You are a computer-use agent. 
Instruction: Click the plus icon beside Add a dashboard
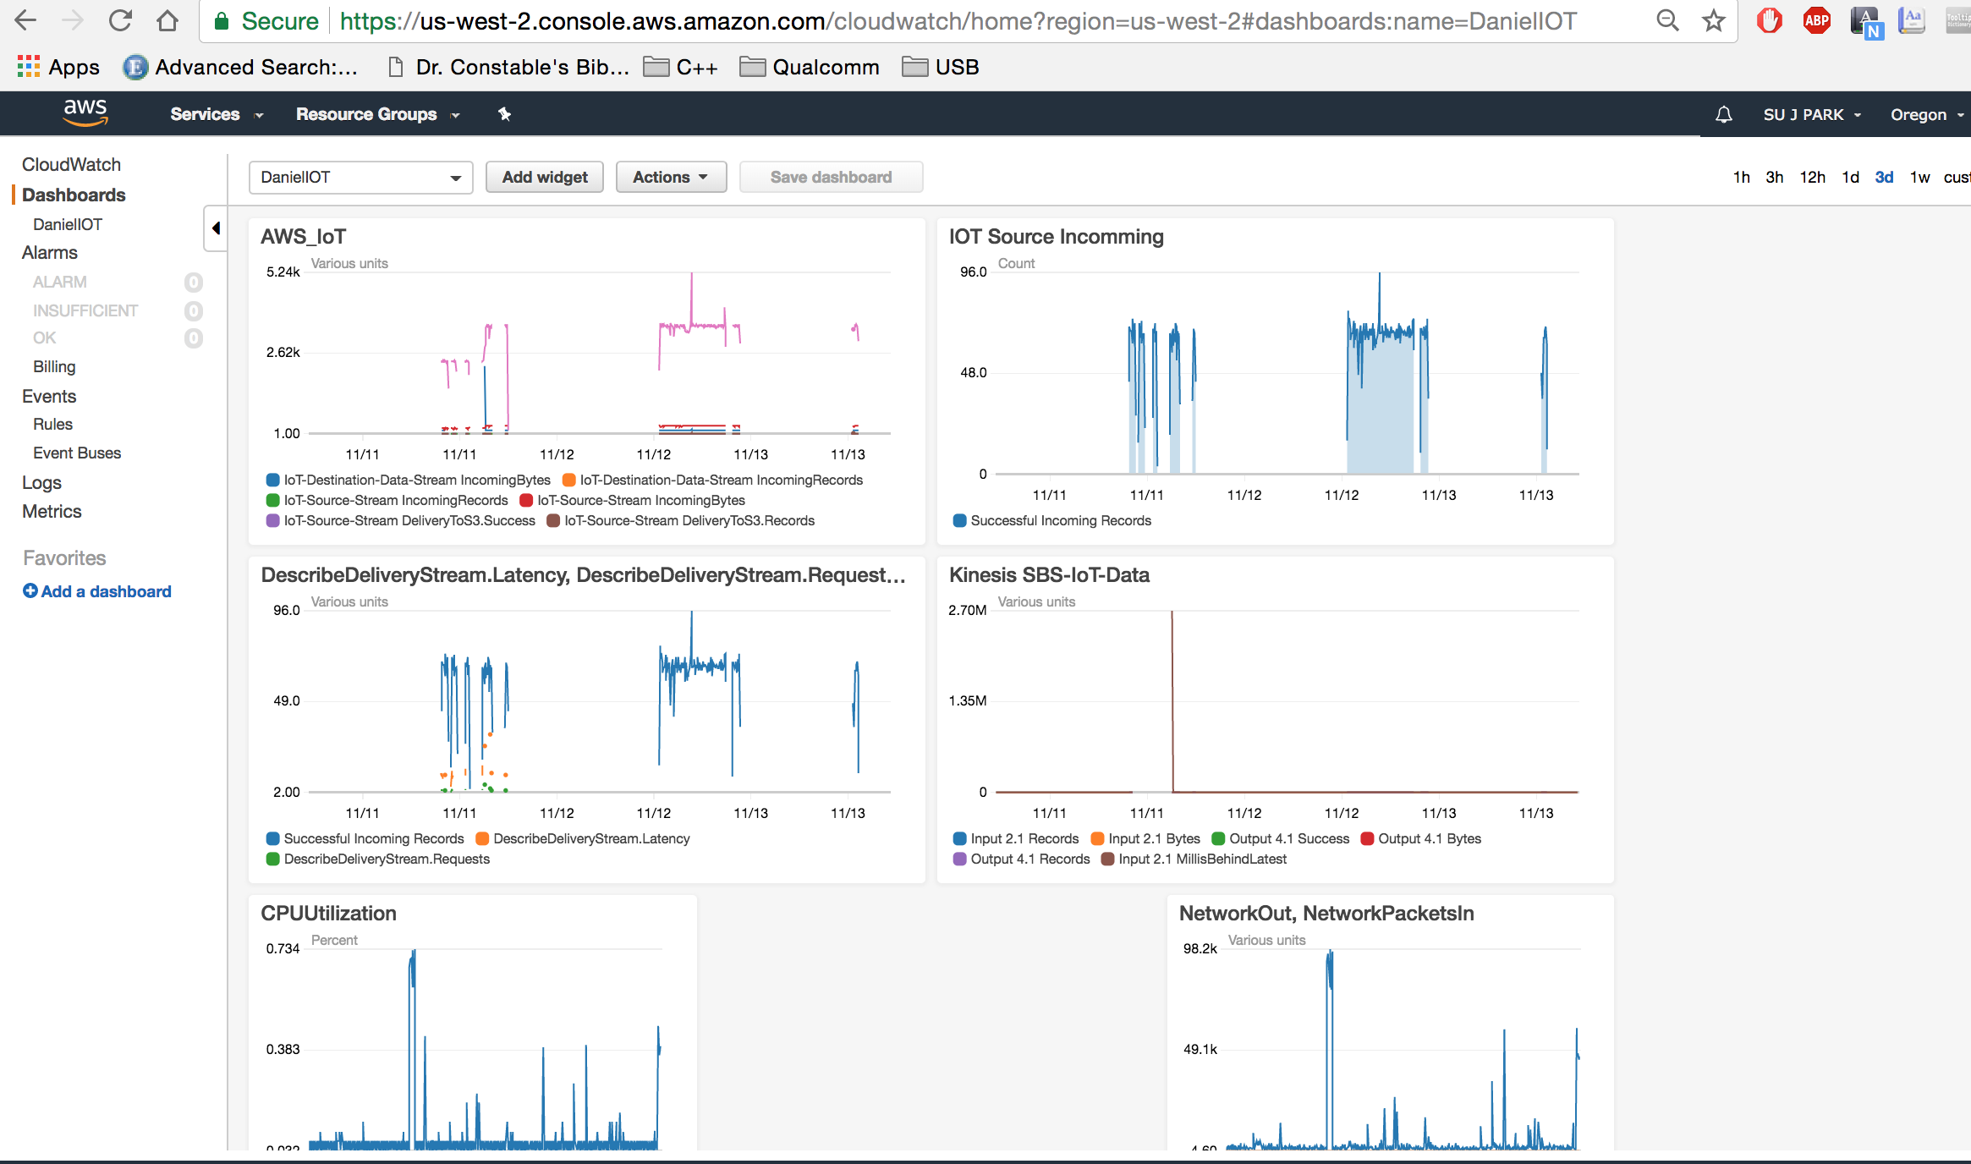click(x=30, y=591)
